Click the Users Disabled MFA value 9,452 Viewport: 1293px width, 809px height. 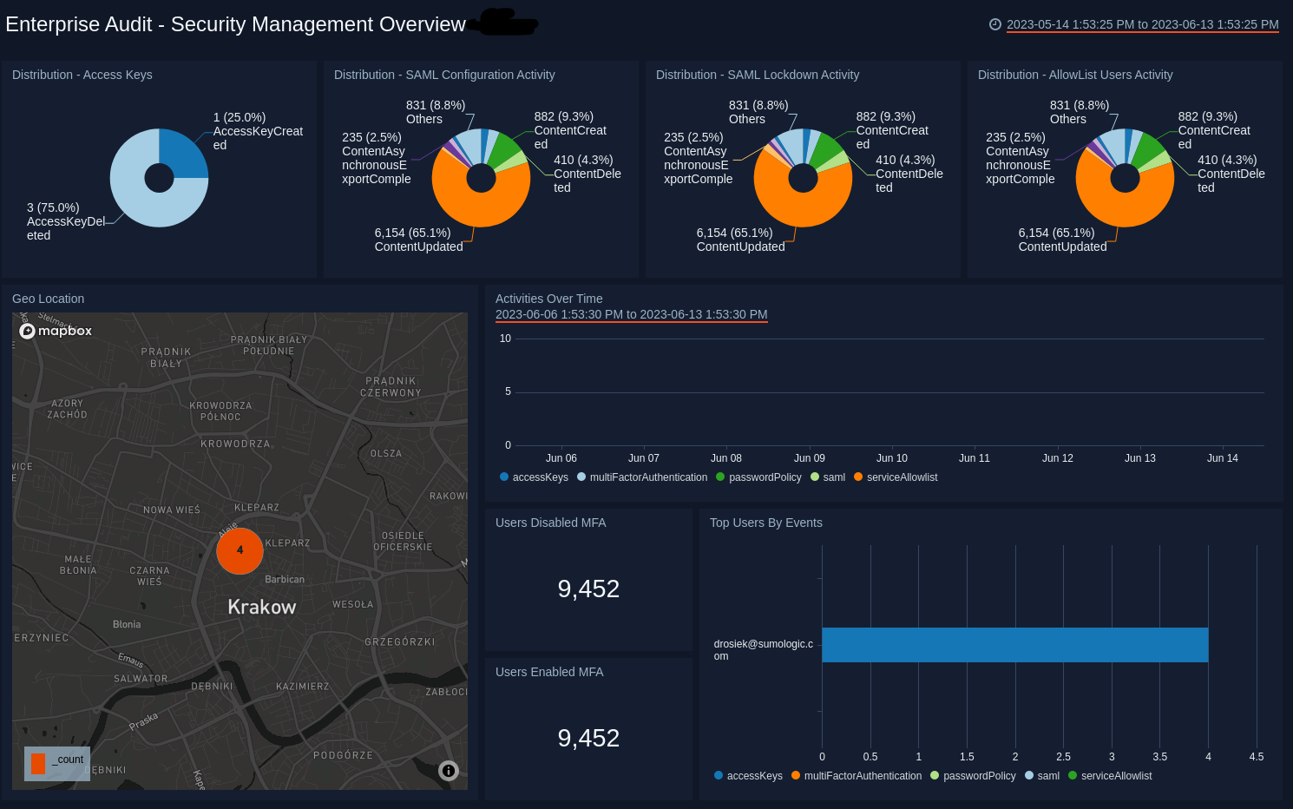[588, 589]
